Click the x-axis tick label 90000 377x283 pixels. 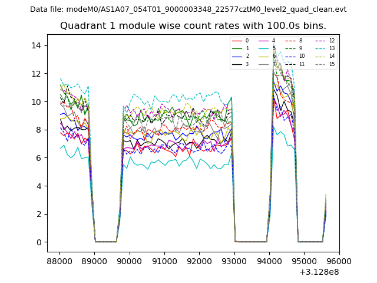pos(129,261)
